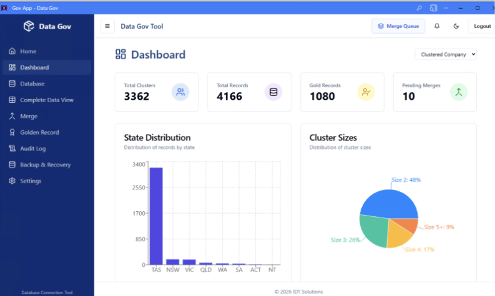Screen dimensions: 495x296
Task: Click the Total Clusters people icon
Action: pos(180,92)
